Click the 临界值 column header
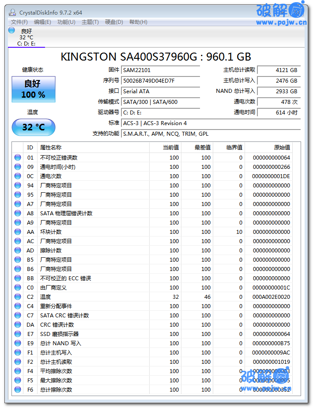The width and height of the screenshot is (313, 408). point(229,148)
